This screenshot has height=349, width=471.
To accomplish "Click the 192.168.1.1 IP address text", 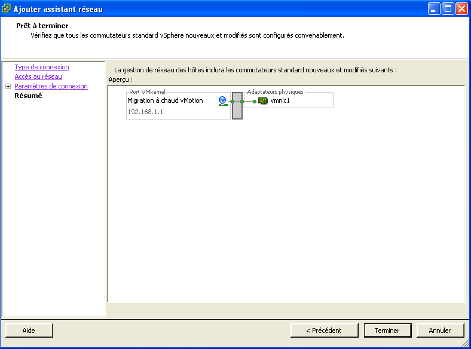I will pos(145,112).
